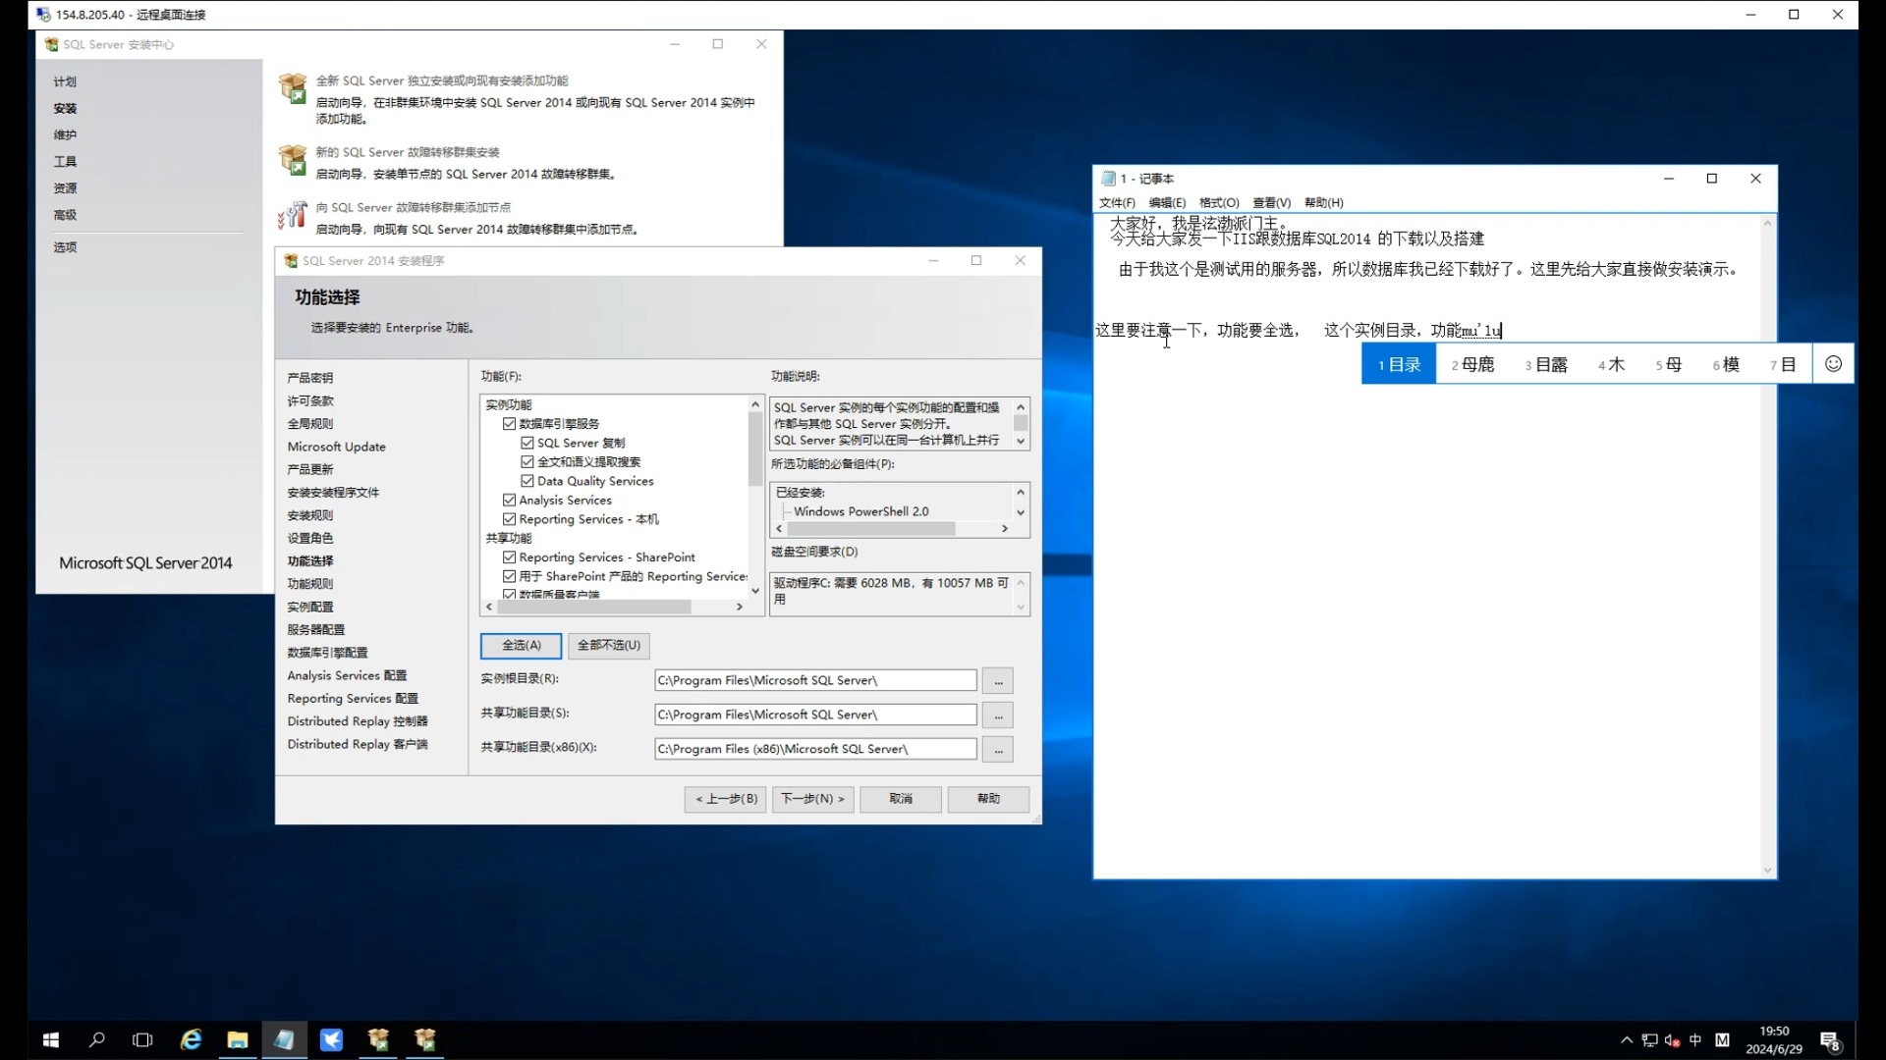Click Back button in setup wizard
1886x1060 pixels.
tap(725, 799)
